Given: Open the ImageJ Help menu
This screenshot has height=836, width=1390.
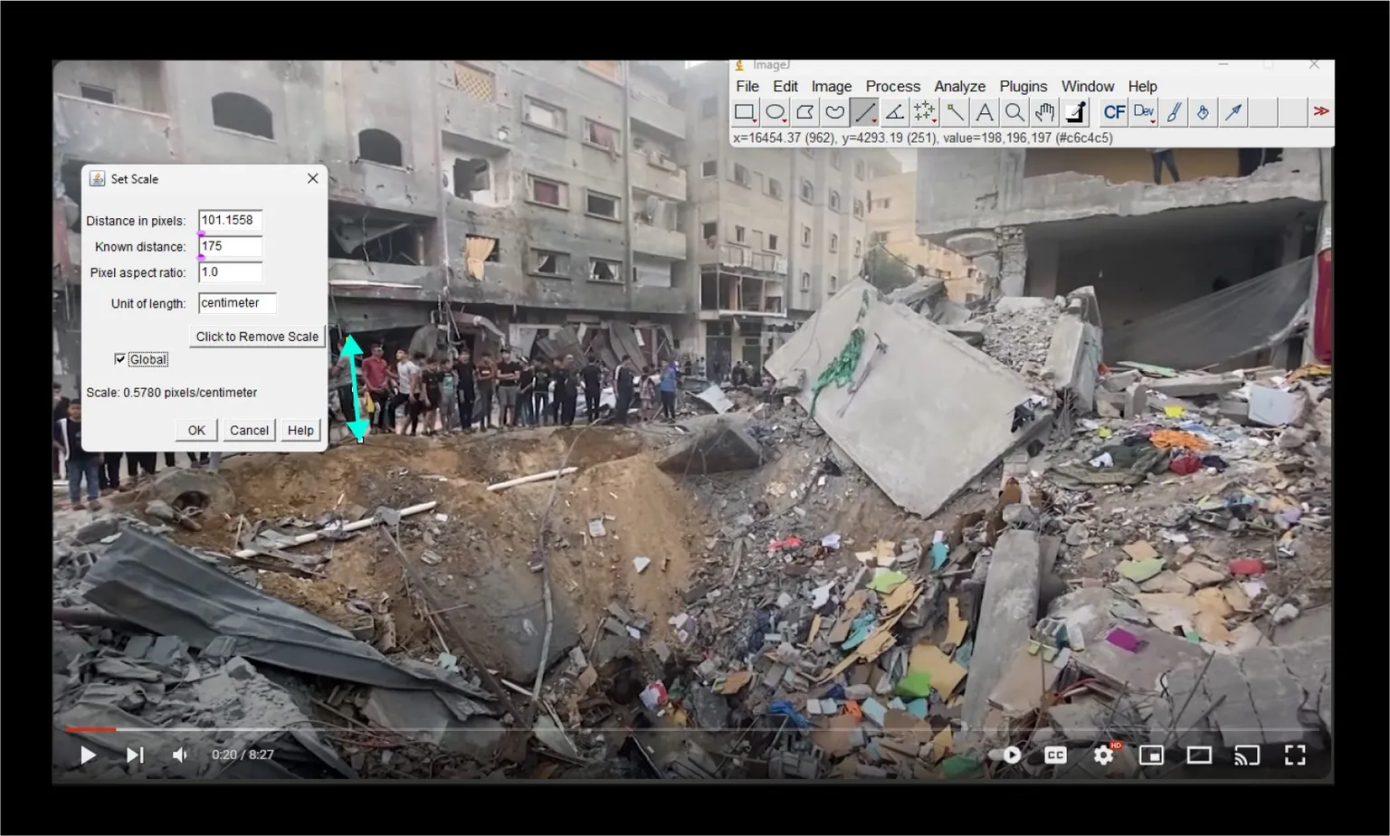Looking at the screenshot, I should pyautogui.click(x=1142, y=86).
